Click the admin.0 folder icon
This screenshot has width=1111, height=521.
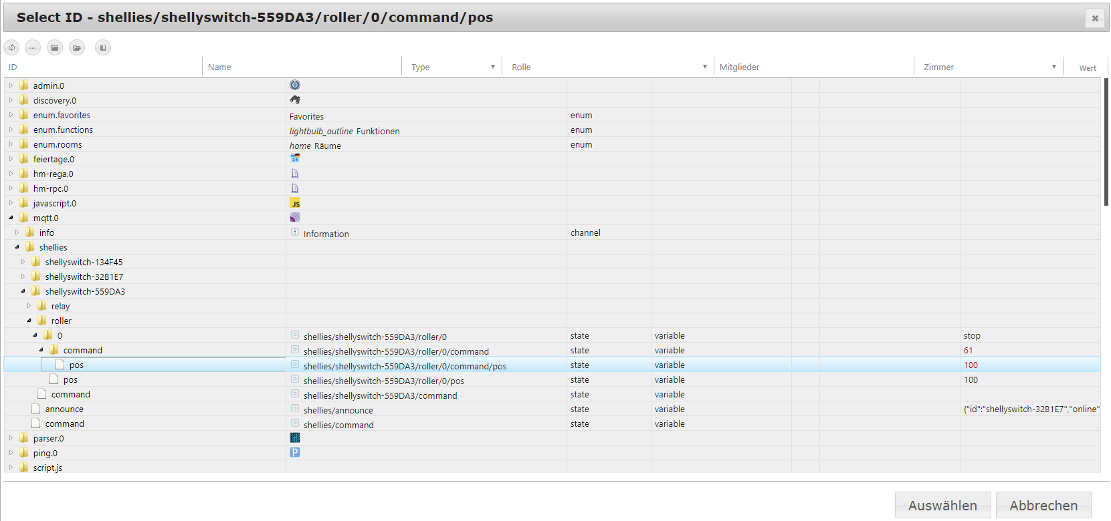click(x=25, y=85)
